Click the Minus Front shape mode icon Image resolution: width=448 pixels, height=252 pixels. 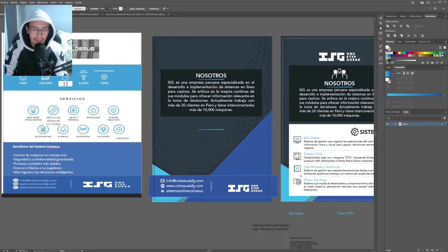coord(394,26)
